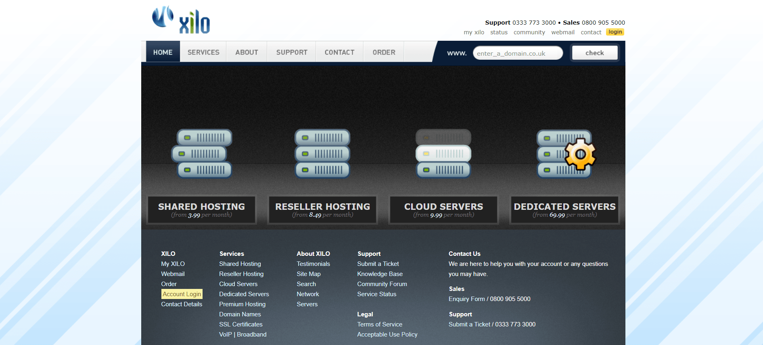Click the Reseller Hosting server stack icon
Image resolution: width=763 pixels, height=345 pixels.
pyautogui.click(x=322, y=154)
